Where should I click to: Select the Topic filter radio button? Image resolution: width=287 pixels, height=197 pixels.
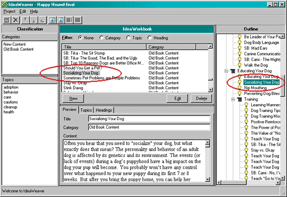point(128,38)
